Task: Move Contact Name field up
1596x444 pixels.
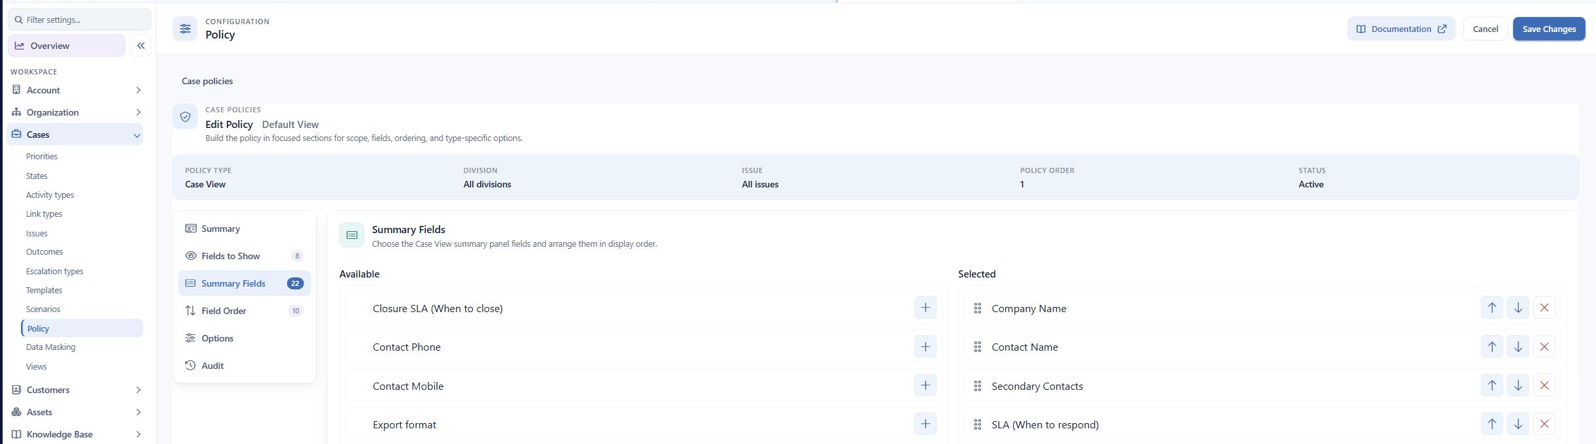Action: coord(1491,347)
